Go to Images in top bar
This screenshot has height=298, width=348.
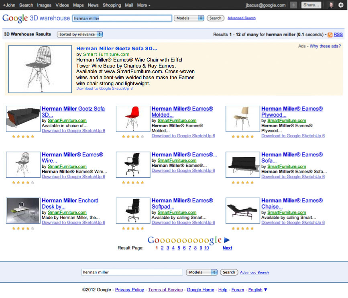tap(44, 5)
